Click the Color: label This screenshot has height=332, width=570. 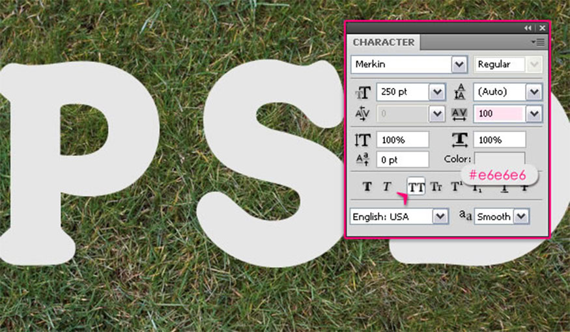click(x=457, y=159)
